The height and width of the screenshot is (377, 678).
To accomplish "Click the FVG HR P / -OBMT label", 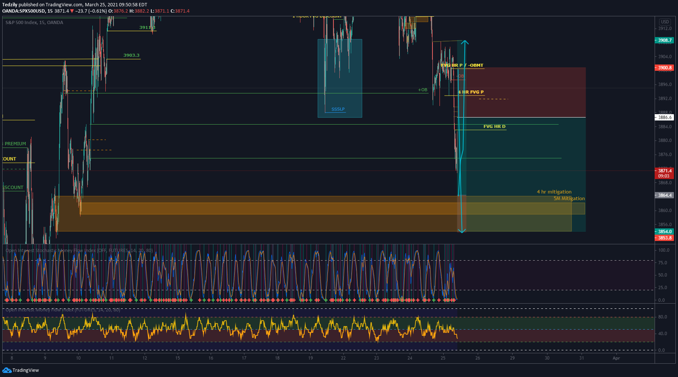I will point(462,65).
